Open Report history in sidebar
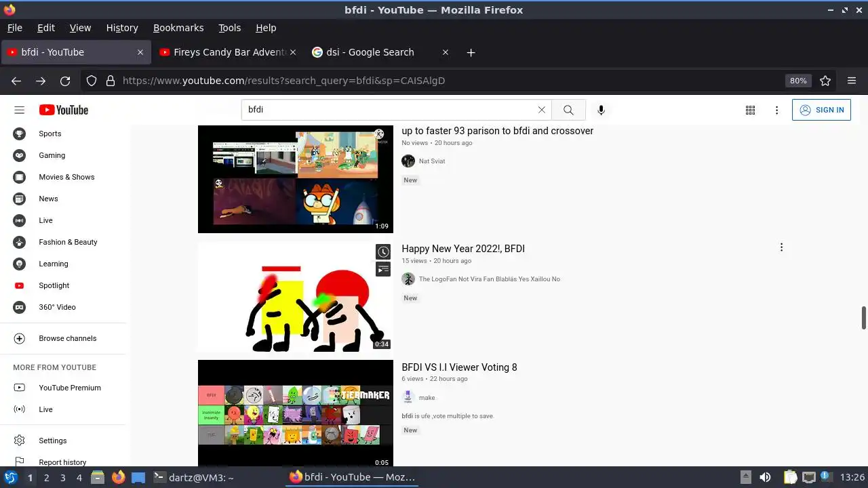The height and width of the screenshot is (488, 868). pyautogui.click(x=63, y=462)
